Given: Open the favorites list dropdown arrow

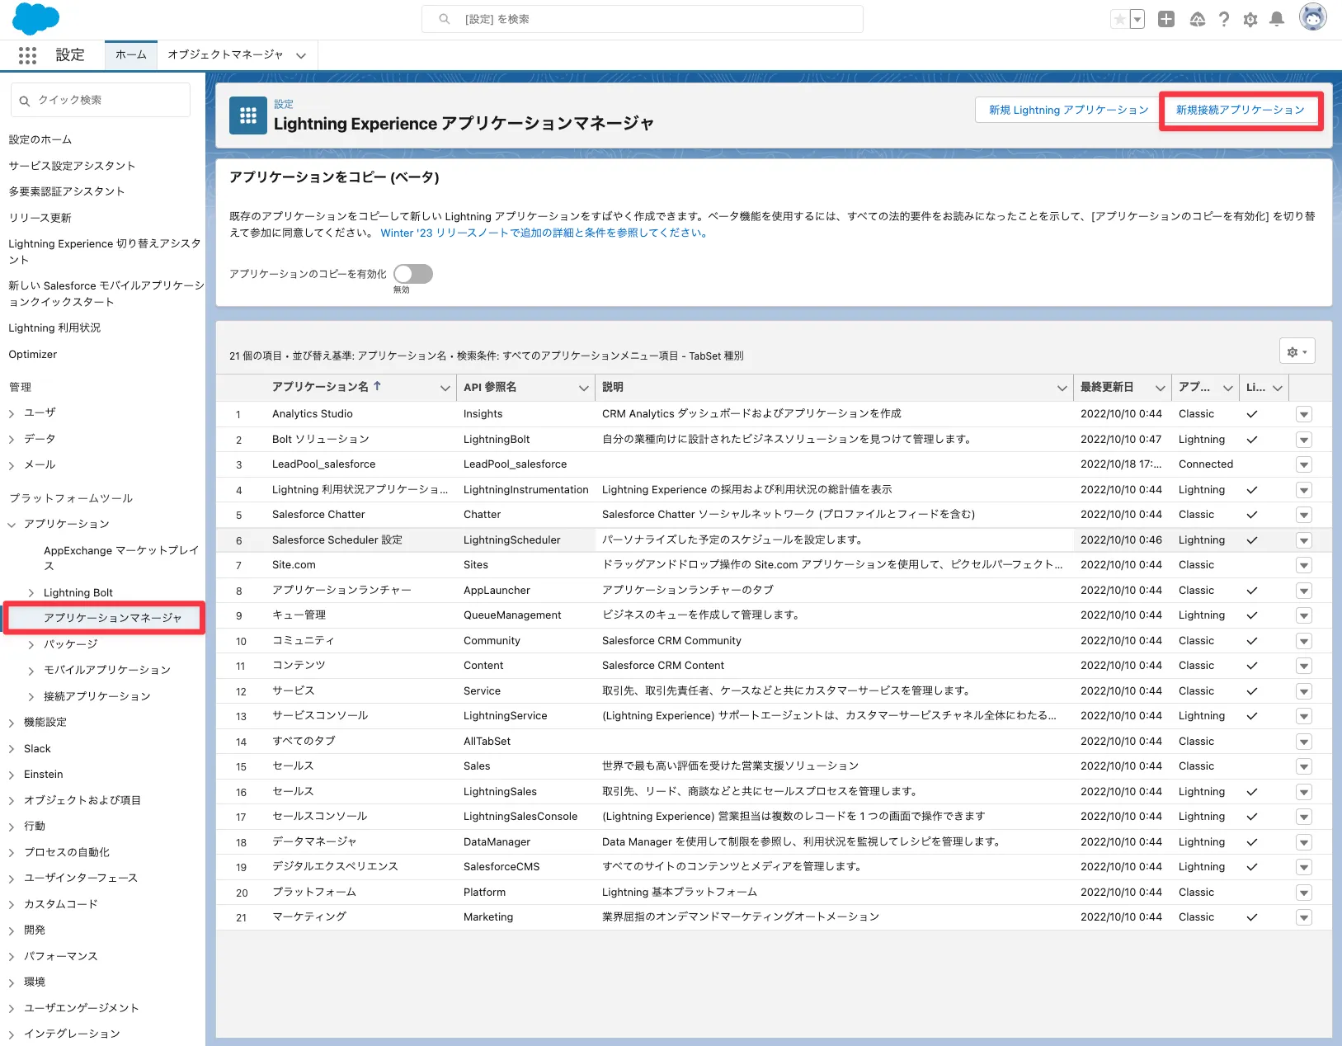Looking at the screenshot, I should coord(1137,19).
